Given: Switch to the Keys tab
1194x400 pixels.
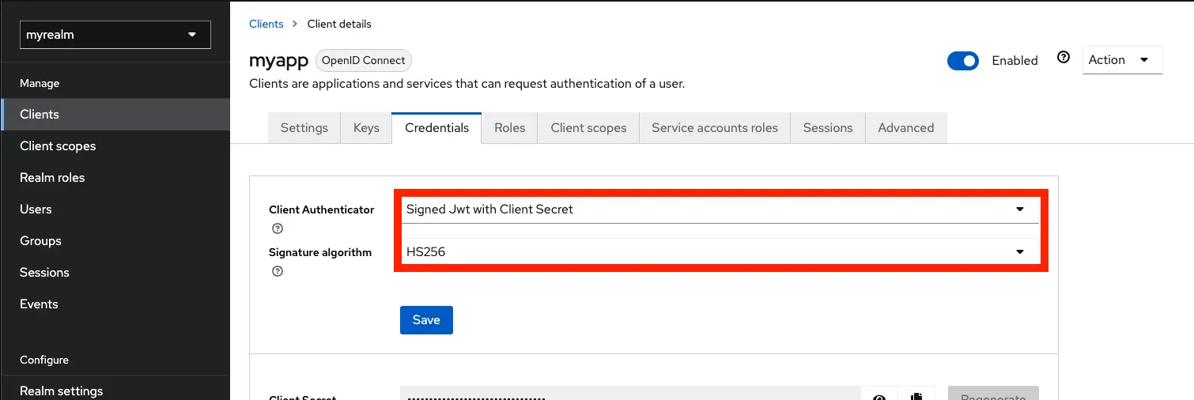Looking at the screenshot, I should pyautogui.click(x=366, y=128).
